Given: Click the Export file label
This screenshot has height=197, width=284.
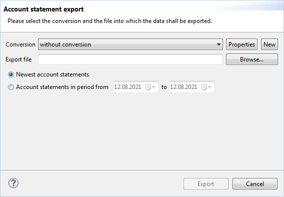Looking at the screenshot, I should (x=18, y=59).
